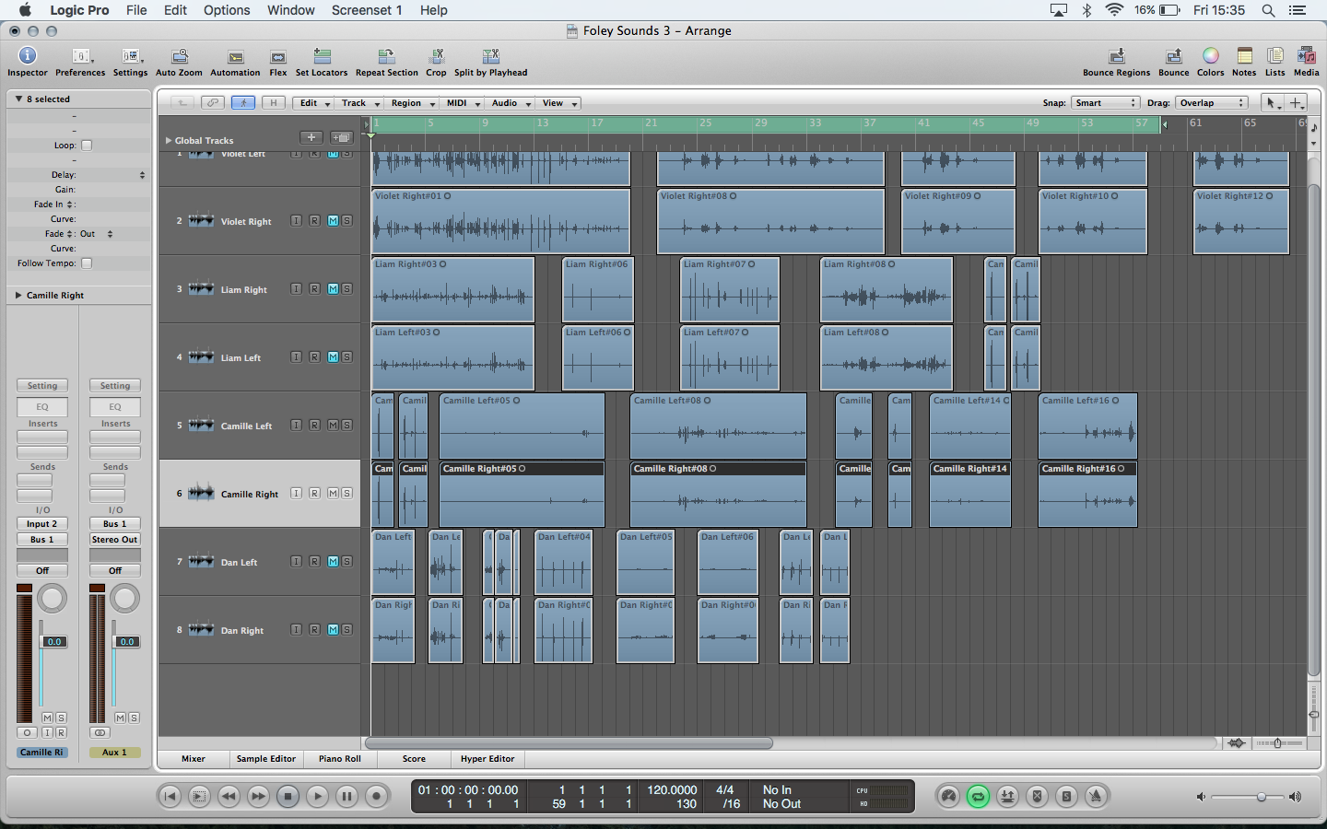Click the Record transport button
This screenshot has width=1327, height=829.
click(x=376, y=797)
